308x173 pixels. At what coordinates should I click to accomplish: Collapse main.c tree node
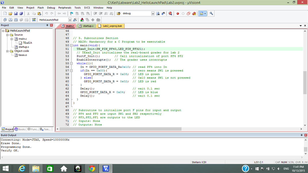(x=12, y=39)
